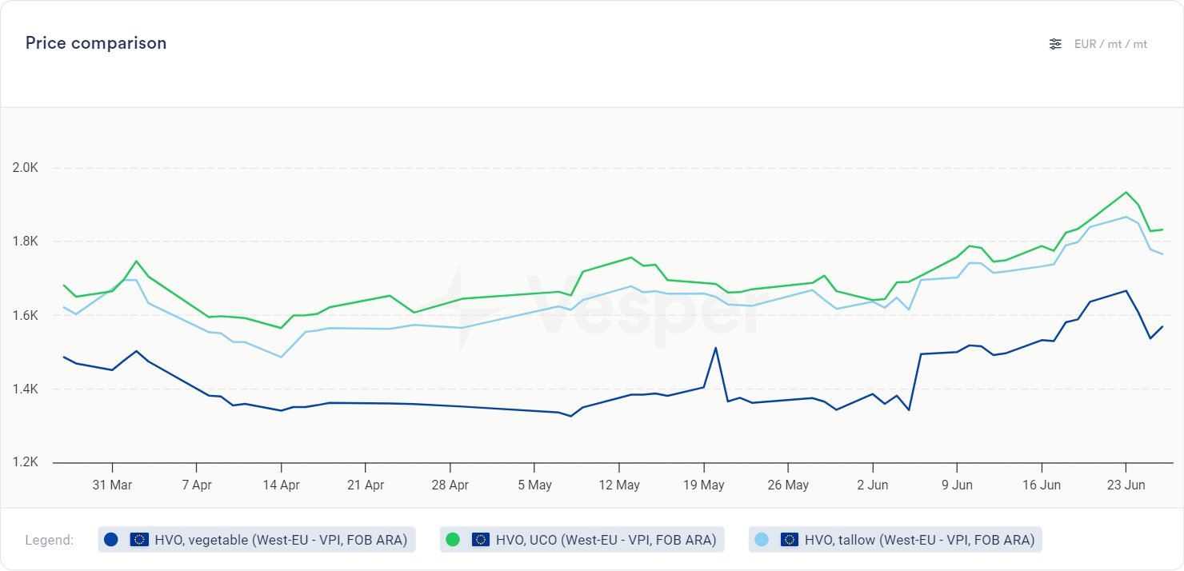
Task: Click EU flag beside HVO, vegetable legend
Action: (x=139, y=540)
